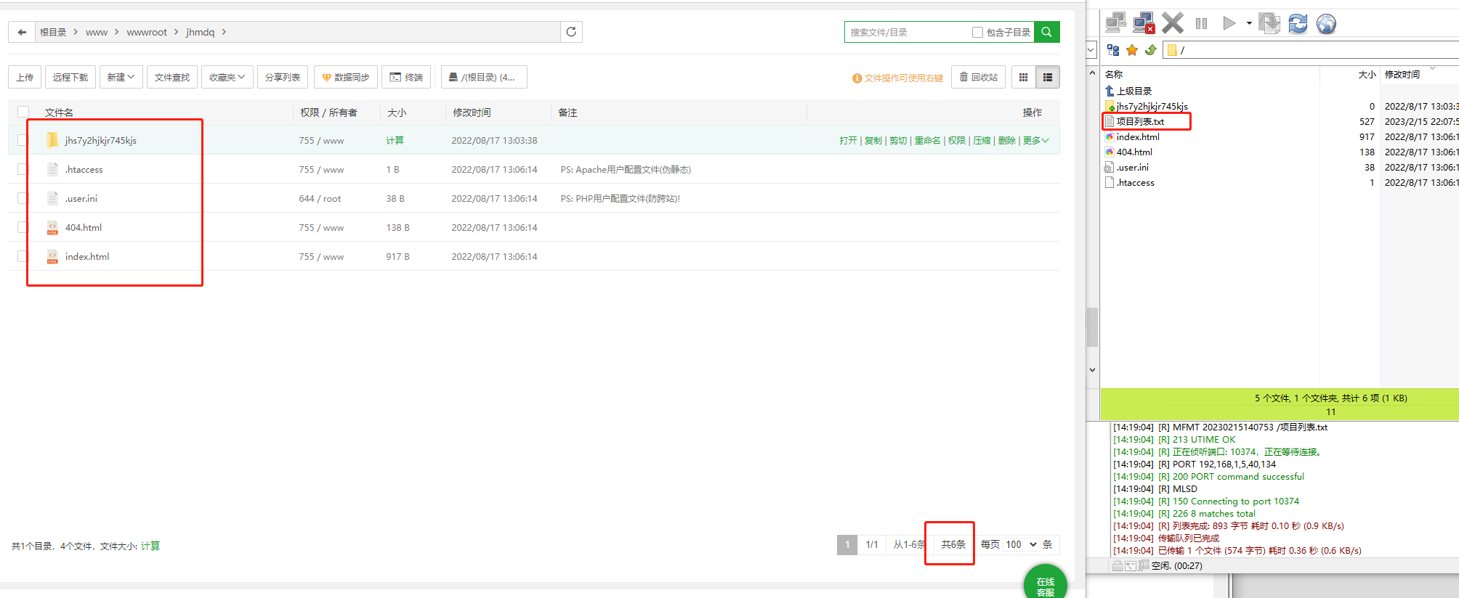Toggle the select-all checkbox in table header
Image resolution: width=1459 pixels, height=598 pixels.
point(23,112)
